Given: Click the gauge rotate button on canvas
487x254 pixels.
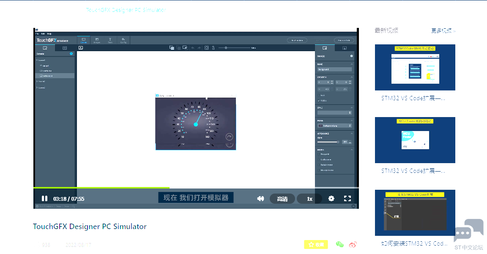Looking at the screenshot, I should click(x=229, y=137).
